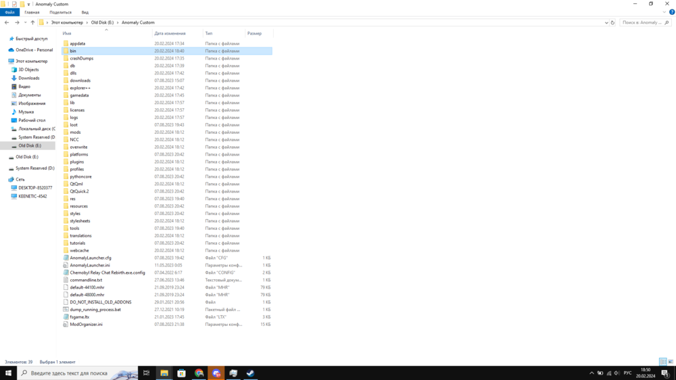Open Downloads in navigation pane
The image size is (676, 380).
pyautogui.click(x=29, y=78)
